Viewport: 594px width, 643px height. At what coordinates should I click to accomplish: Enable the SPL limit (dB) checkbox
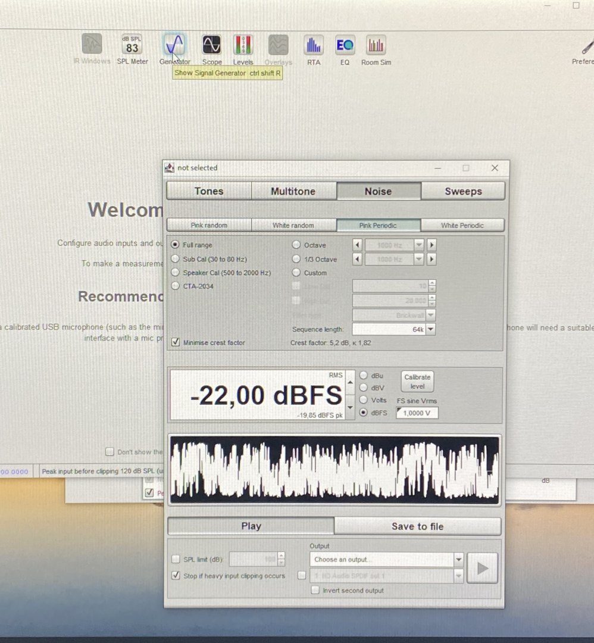[x=176, y=559]
